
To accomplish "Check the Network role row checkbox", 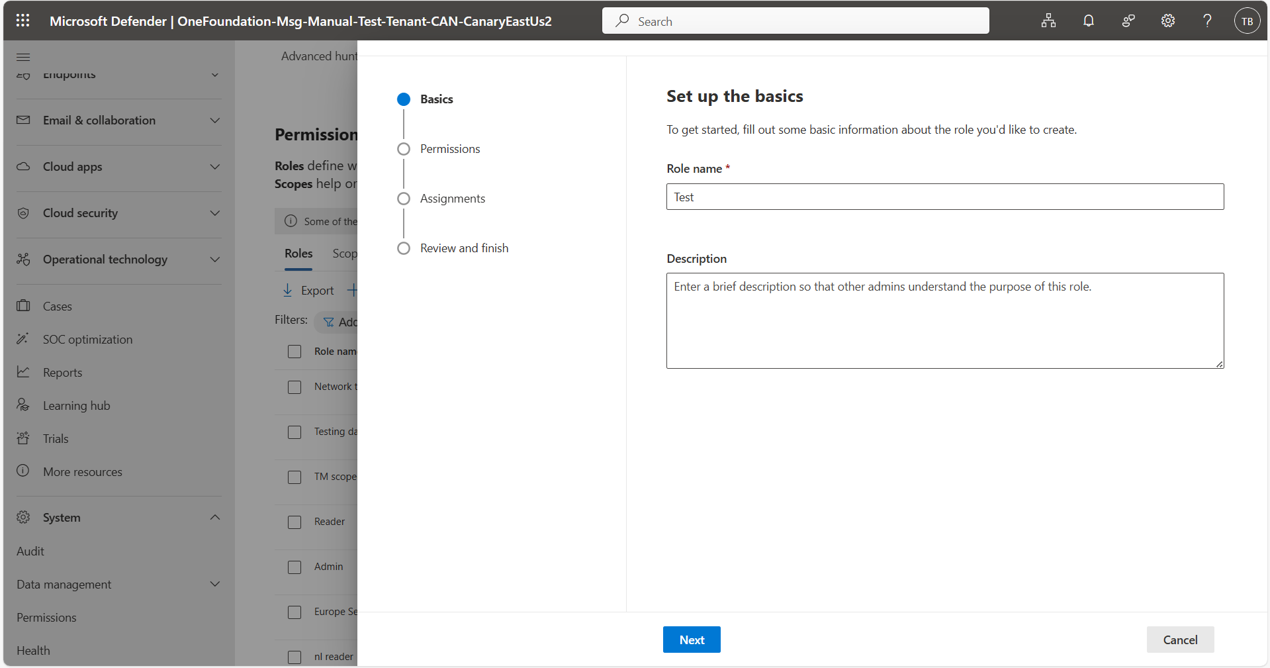I will tap(295, 387).
